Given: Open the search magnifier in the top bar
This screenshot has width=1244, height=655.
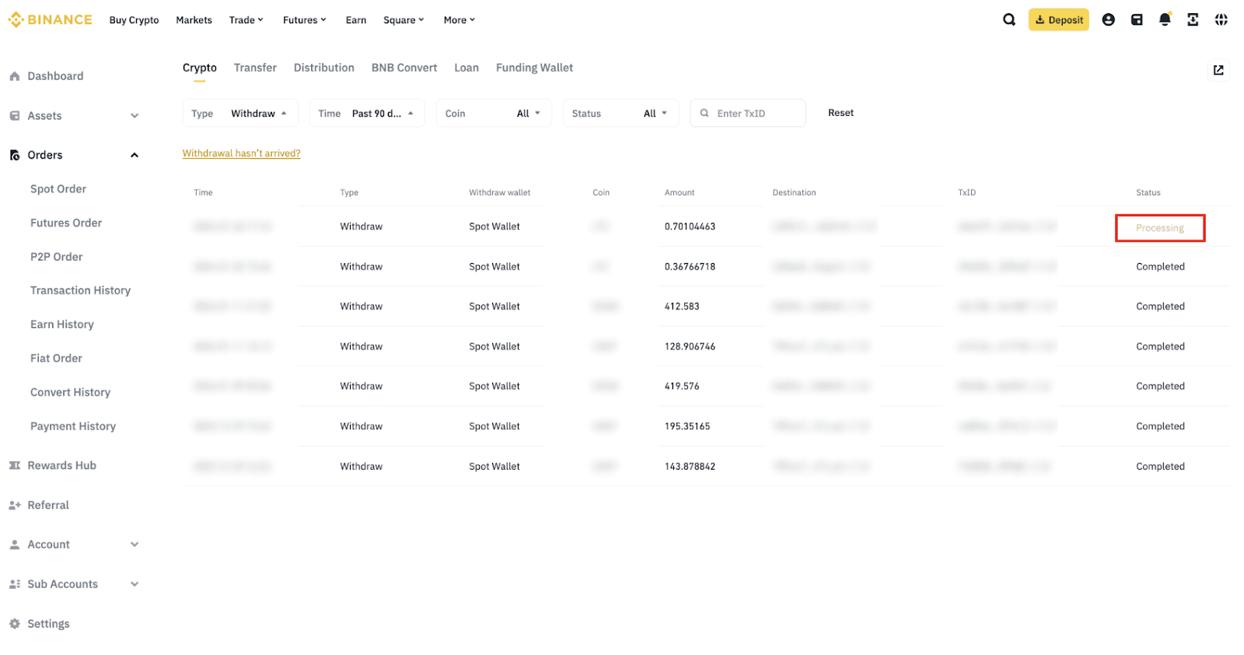Looking at the screenshot, I should pyautogui.click(x=1009, y=19).
